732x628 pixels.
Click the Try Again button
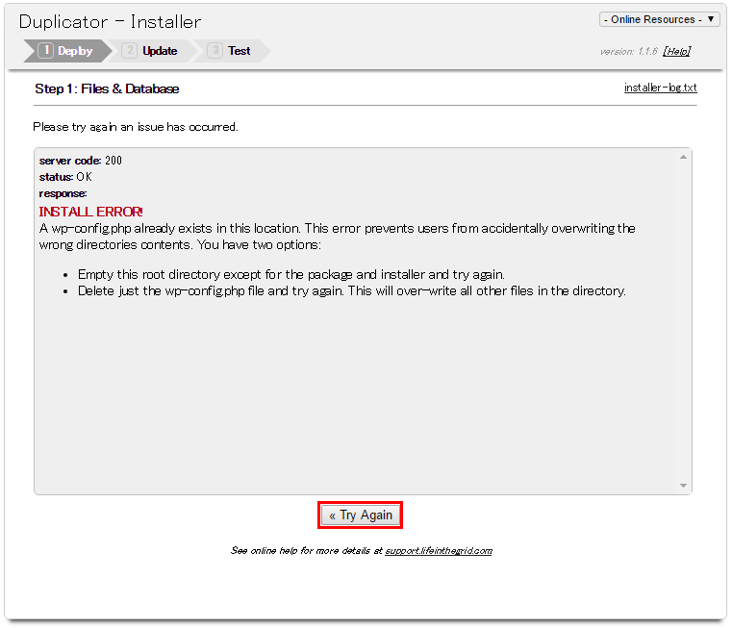(361, 515)
